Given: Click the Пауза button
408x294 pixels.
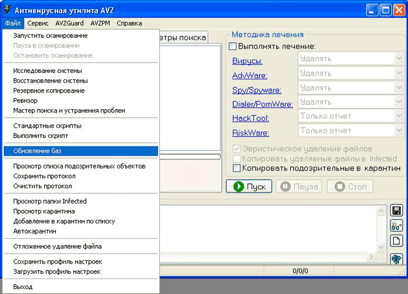Looking at the screenshot, I should [x=299, y=187].
